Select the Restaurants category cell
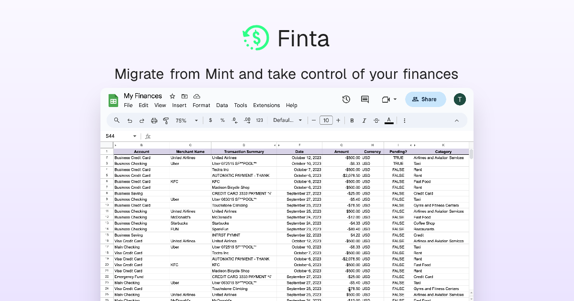 [441, 229]
